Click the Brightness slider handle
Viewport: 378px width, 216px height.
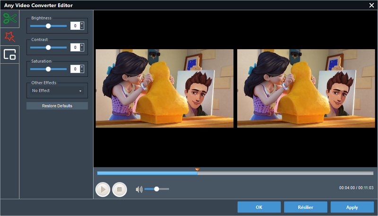[48, 26]
